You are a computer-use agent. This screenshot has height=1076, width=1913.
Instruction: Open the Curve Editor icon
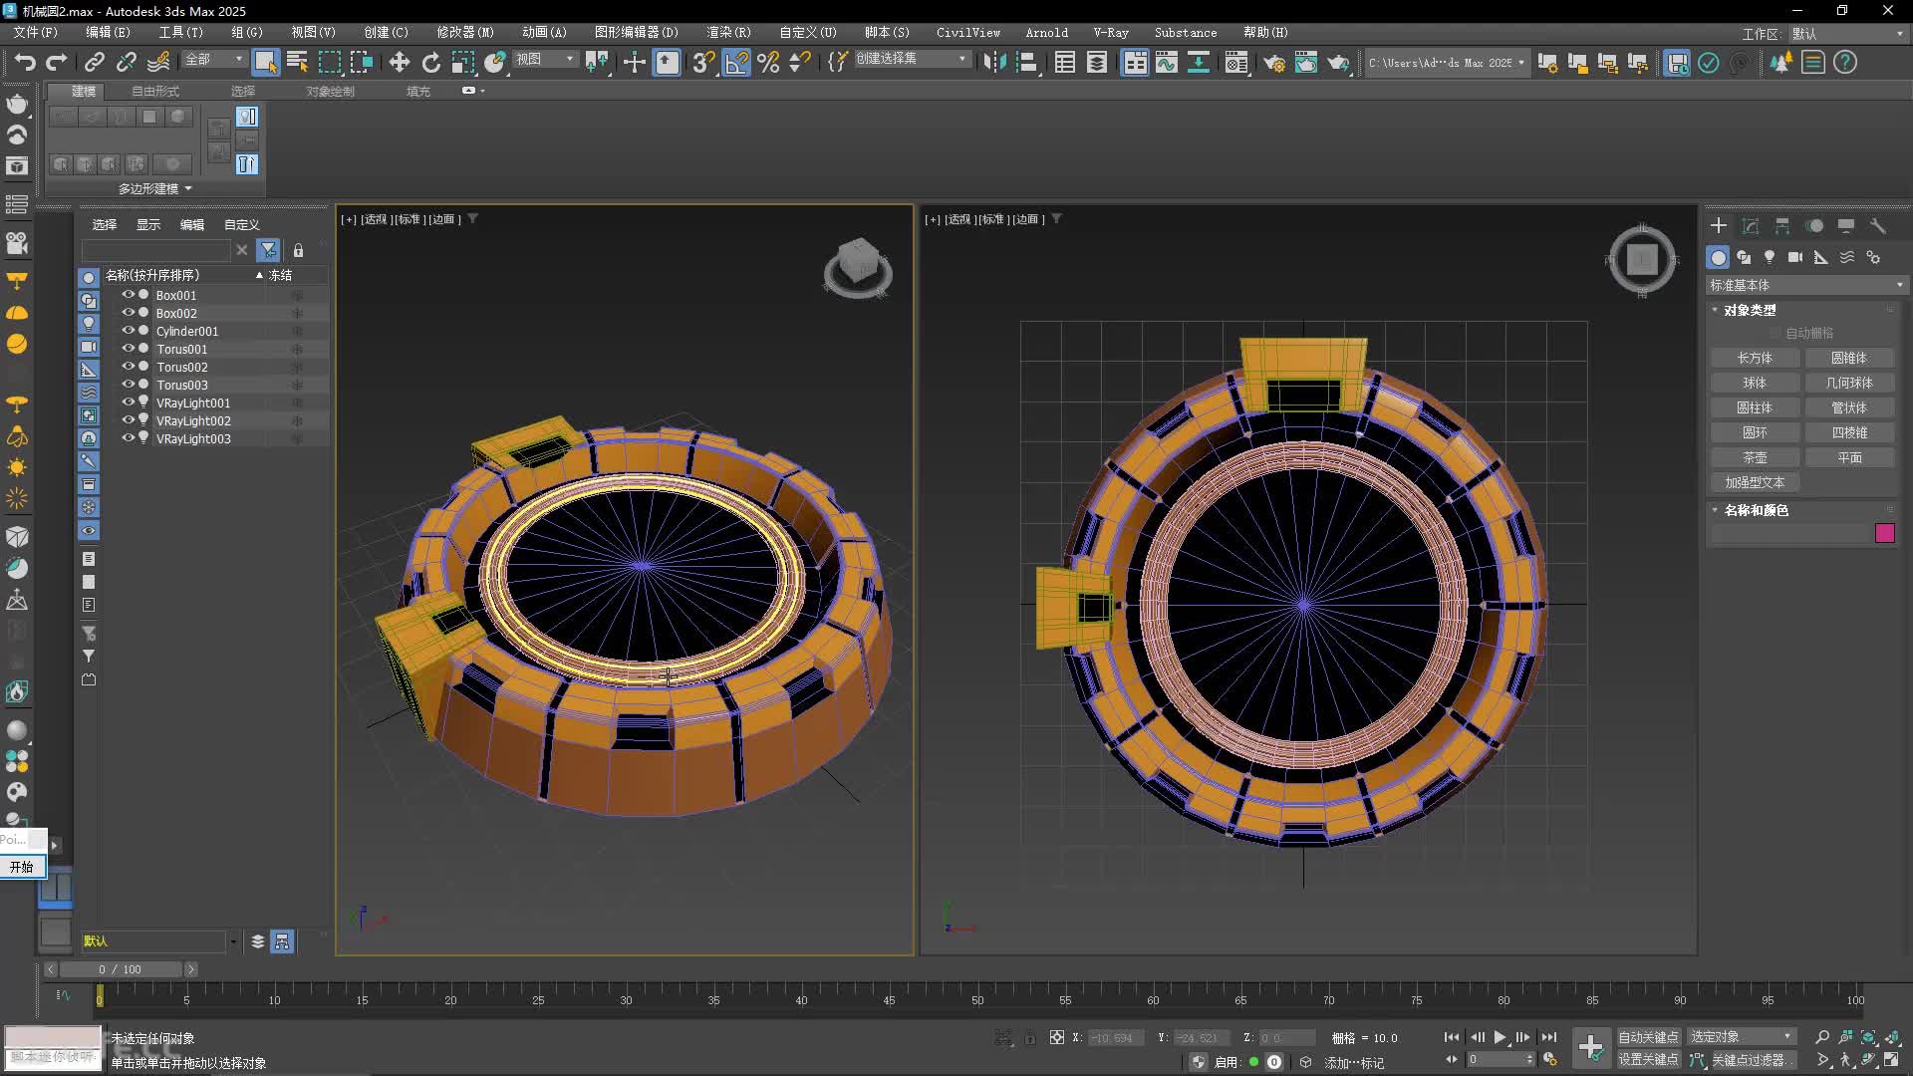pos(1167,62)
